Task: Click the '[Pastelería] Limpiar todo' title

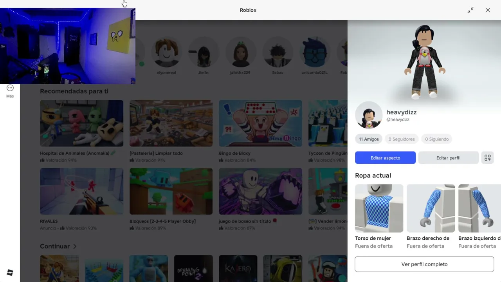Action: [x=156, y=153]
